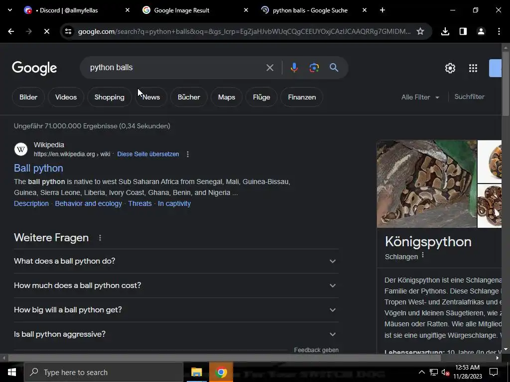Screen dimensions: 510x382
Task: Click the Wikipedia favicon of first result
Action: pos(21,149)
